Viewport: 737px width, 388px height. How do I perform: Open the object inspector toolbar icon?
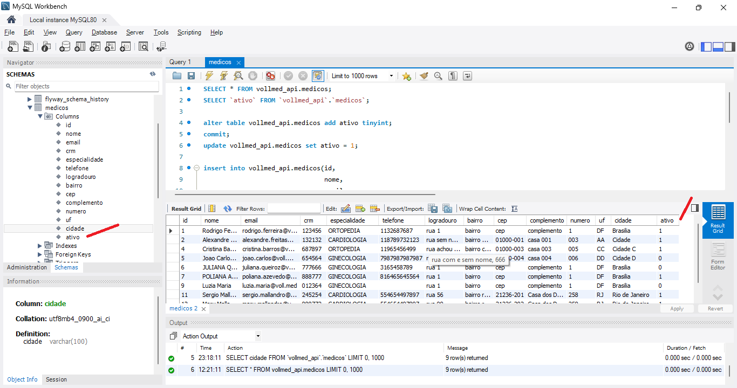click(x=46, y=47)
